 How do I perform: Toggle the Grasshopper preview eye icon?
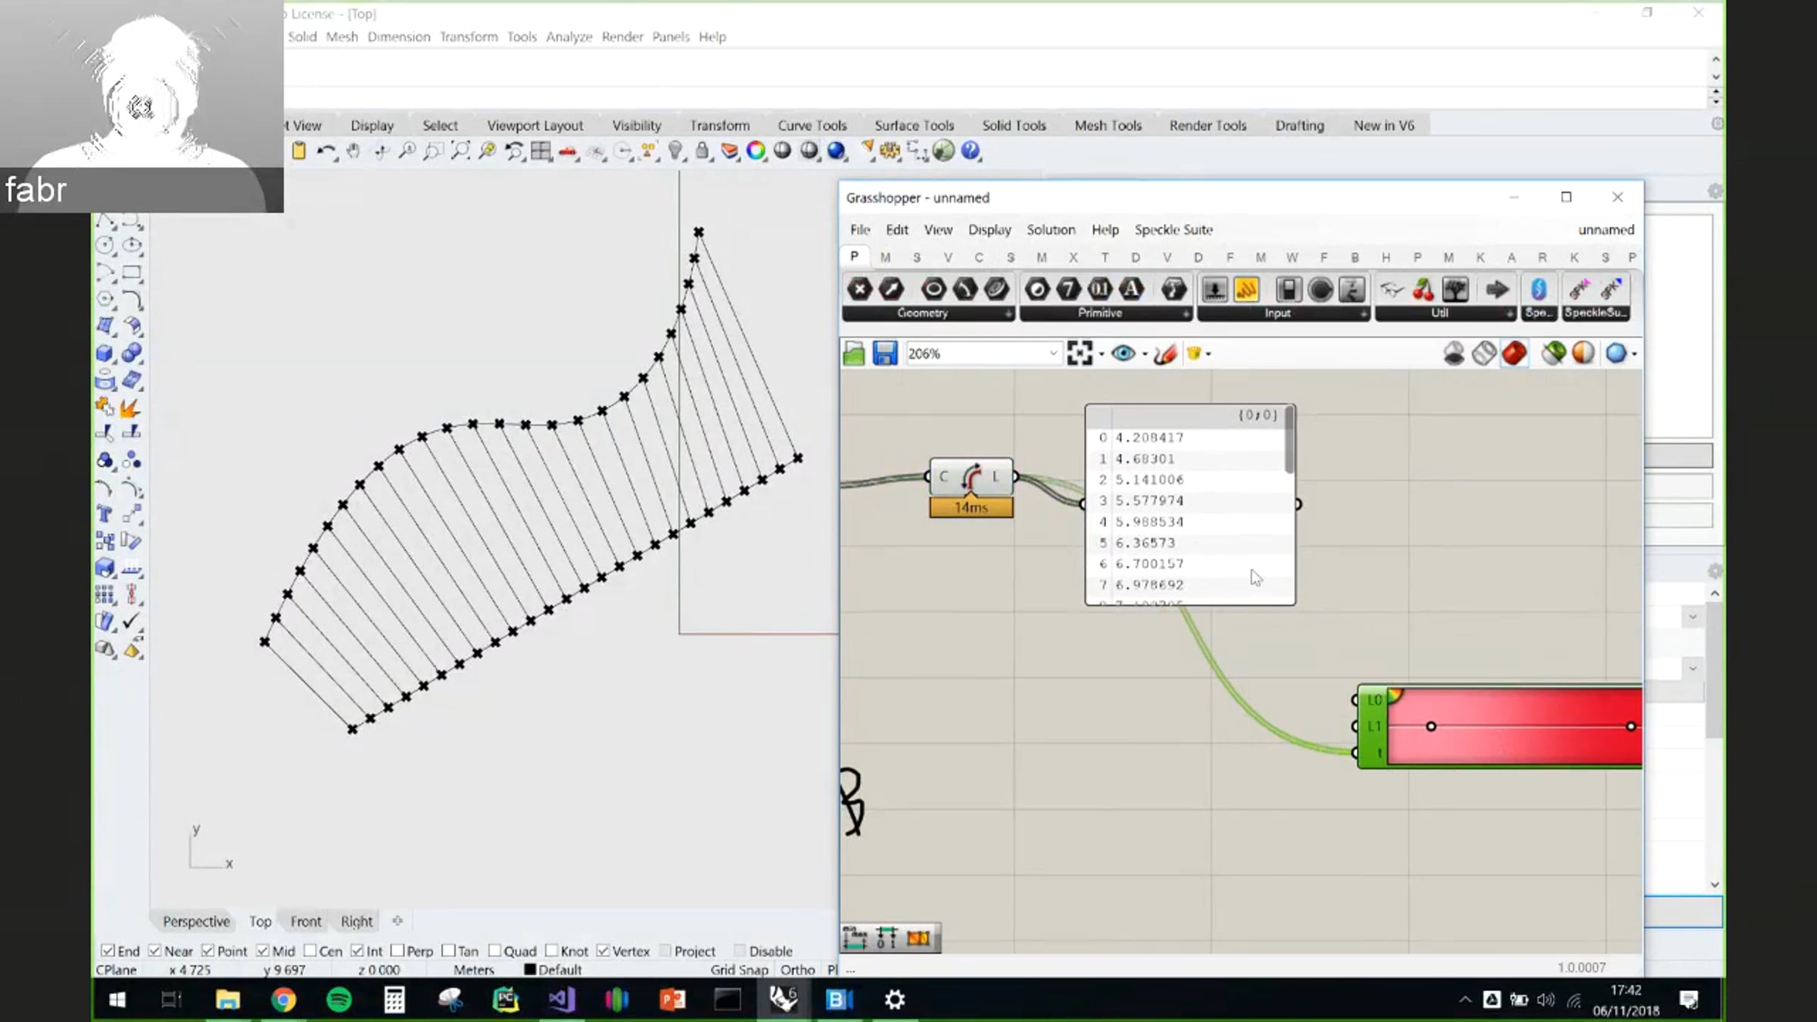point(1123,354)
